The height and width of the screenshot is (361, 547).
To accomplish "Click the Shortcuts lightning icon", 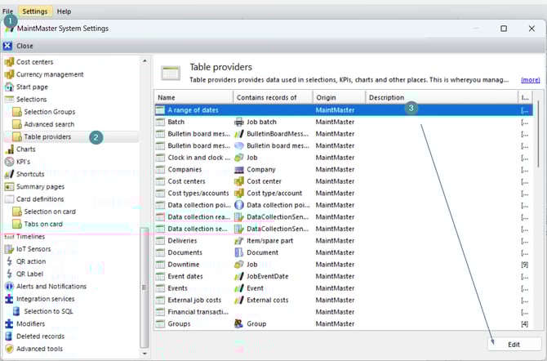I will click(x=9, y=174).
